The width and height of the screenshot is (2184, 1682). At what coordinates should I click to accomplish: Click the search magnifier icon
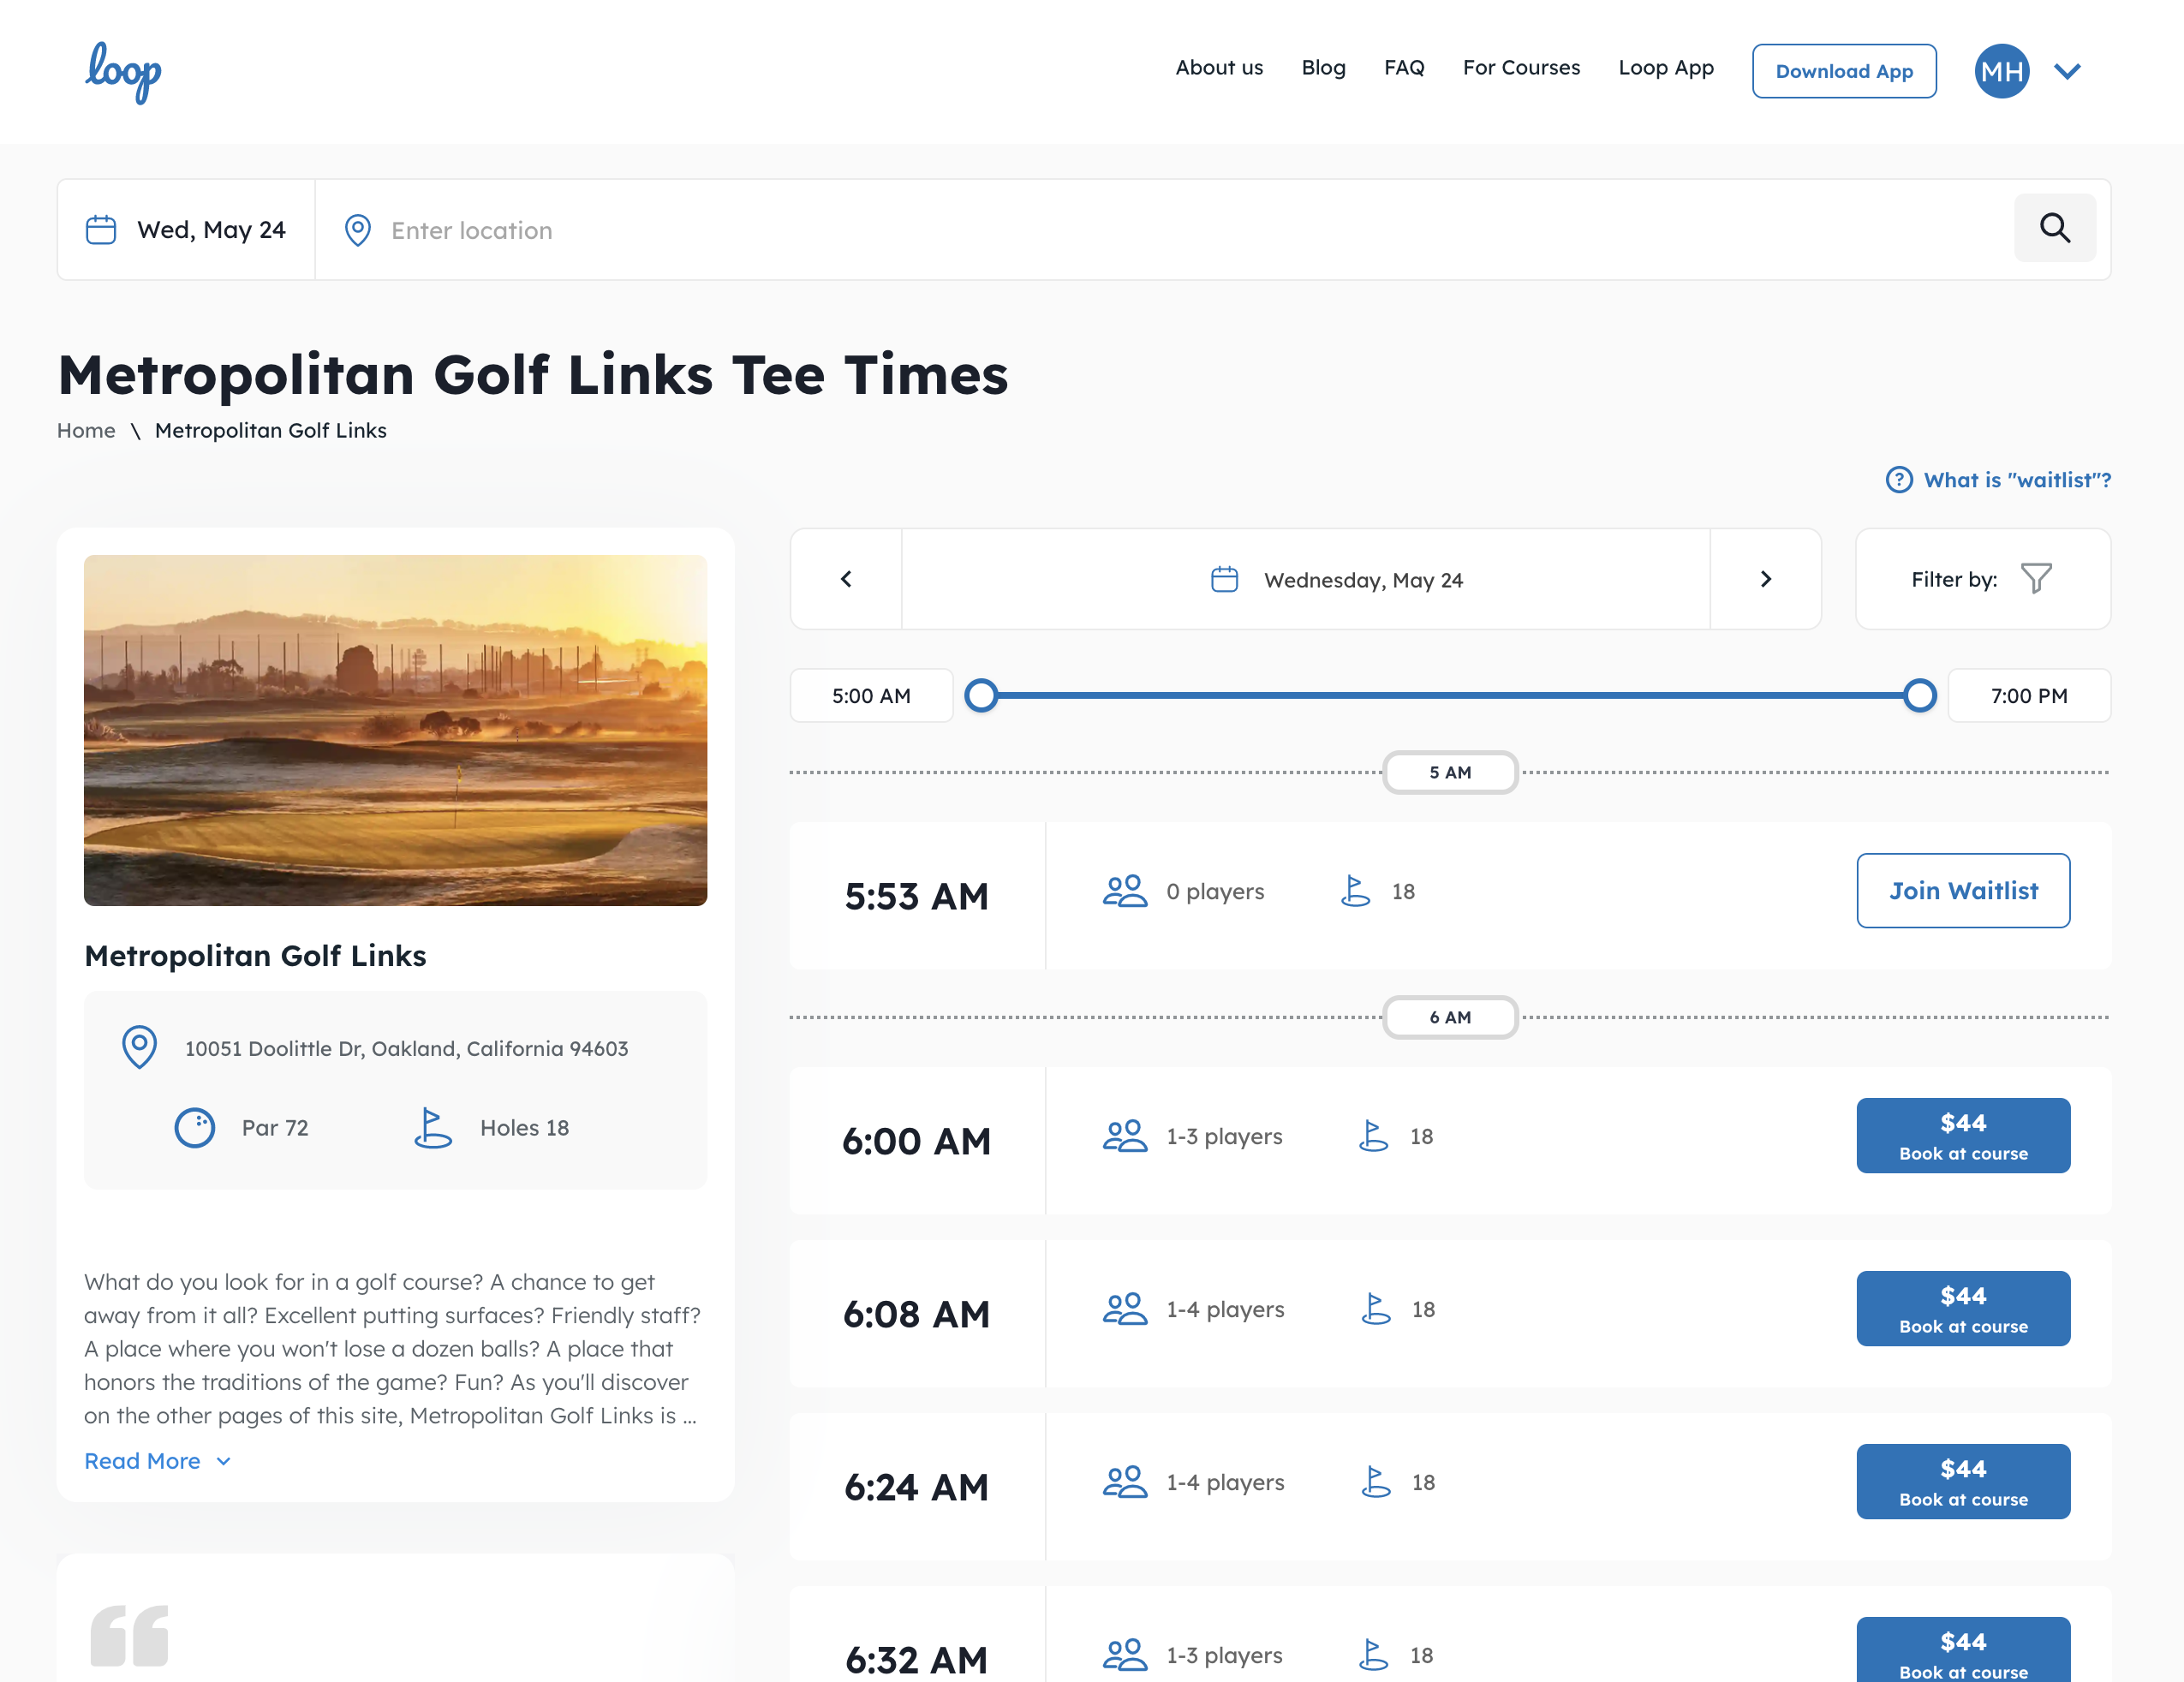(x=2055, y=228)
